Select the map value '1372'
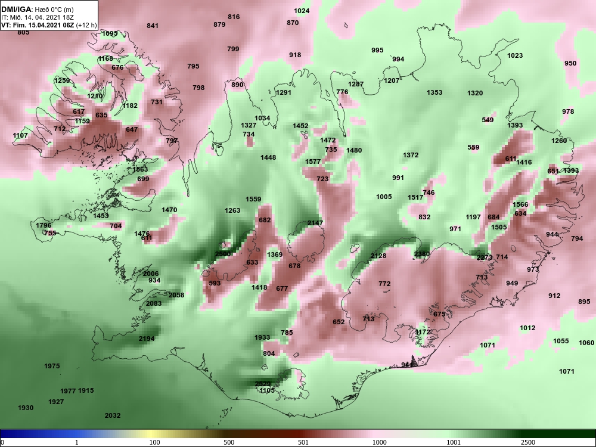 411,155
